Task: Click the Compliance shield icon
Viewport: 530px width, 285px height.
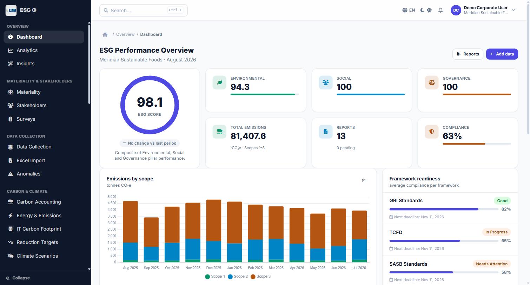Action: pos(431,132)
